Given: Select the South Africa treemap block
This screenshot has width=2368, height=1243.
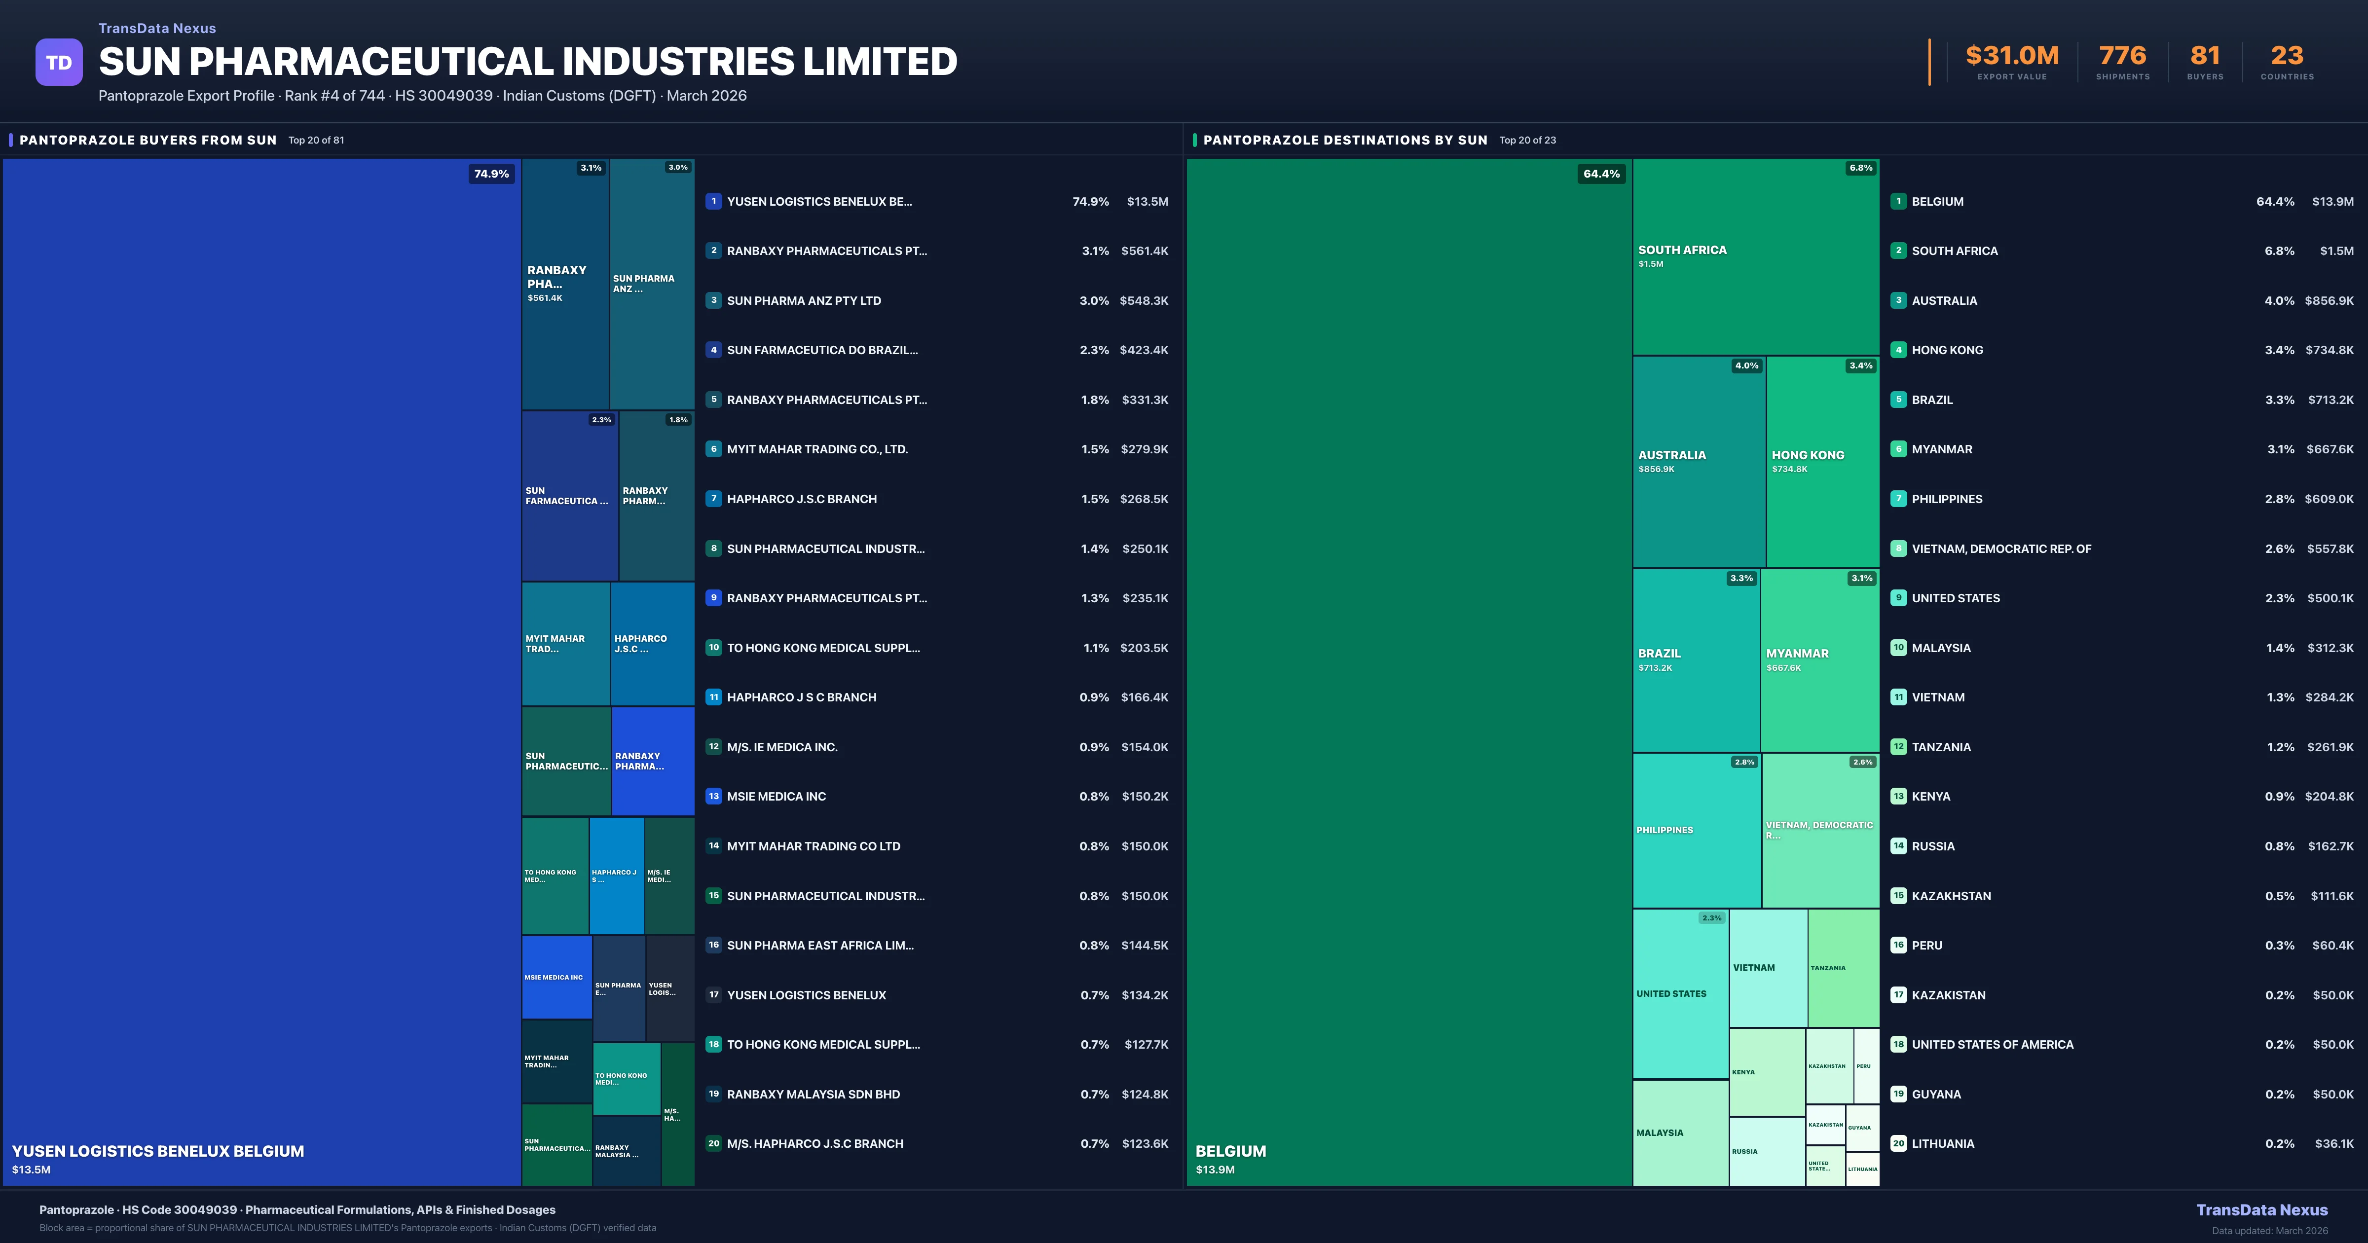Looking at the screenshot, I should 1756,257.
